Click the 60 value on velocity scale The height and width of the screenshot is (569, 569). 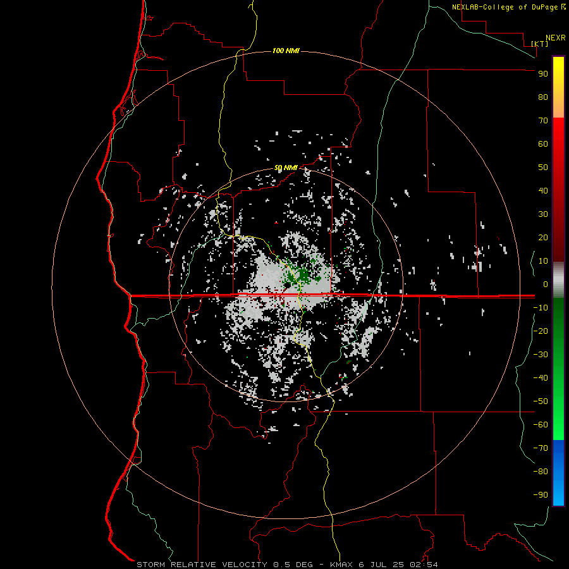pyautogui.click(x=543, y=144)
